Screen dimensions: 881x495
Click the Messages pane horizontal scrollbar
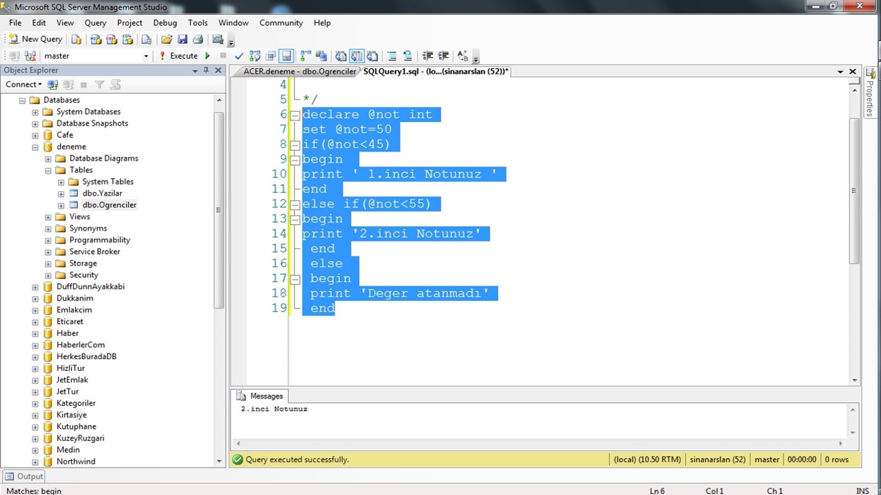pyautogui.click(x=539, y=444)
